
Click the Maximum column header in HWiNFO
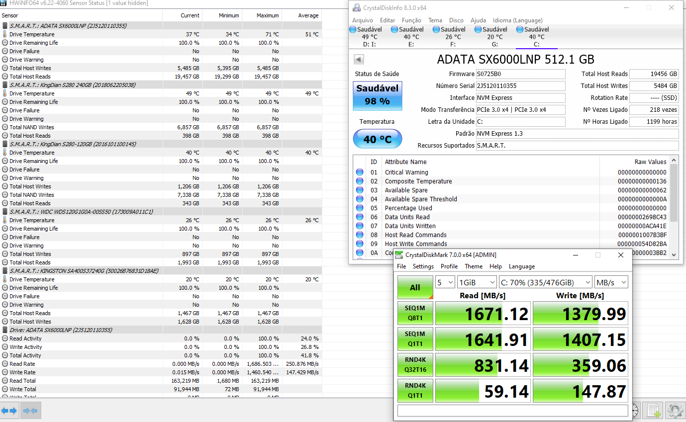[x=262, y=15]
